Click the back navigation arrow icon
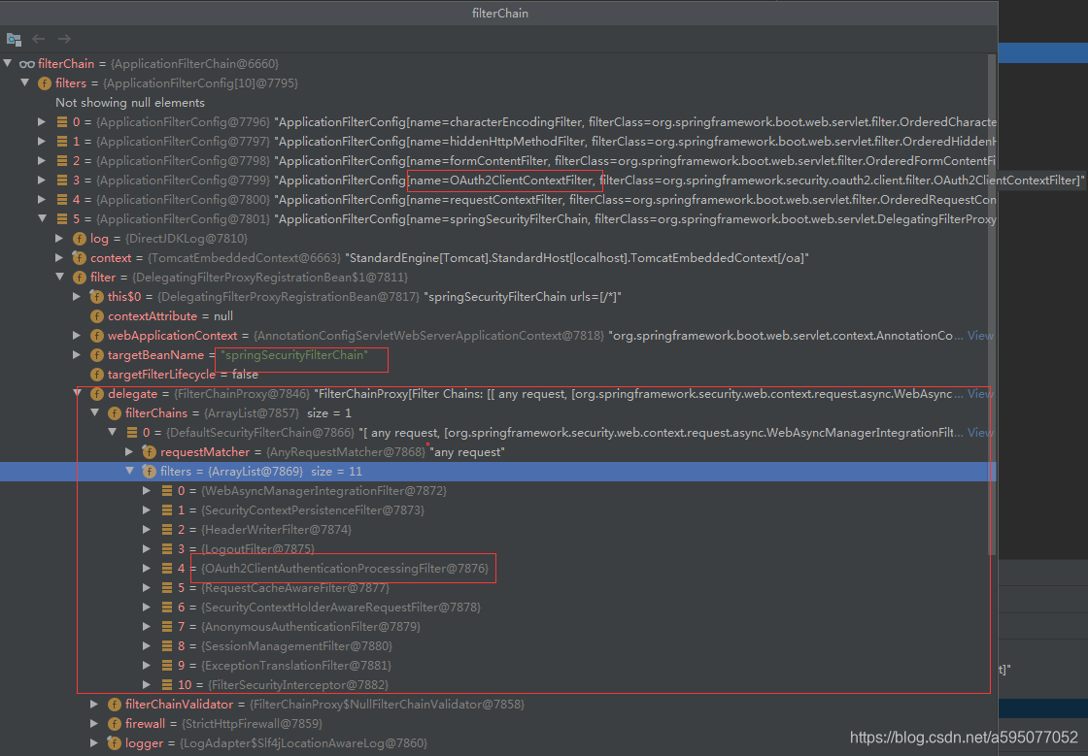This screenshot has width=1088, height=756. click(x=37, y=39)
